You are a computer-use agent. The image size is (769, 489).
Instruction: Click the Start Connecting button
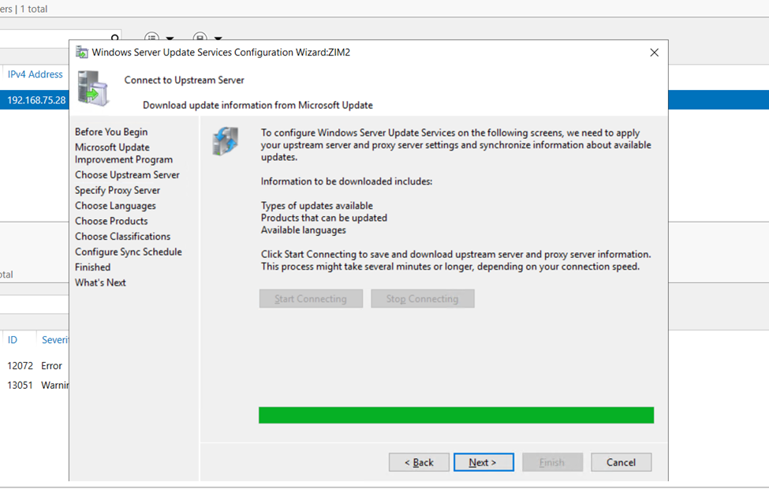(311, 299)
